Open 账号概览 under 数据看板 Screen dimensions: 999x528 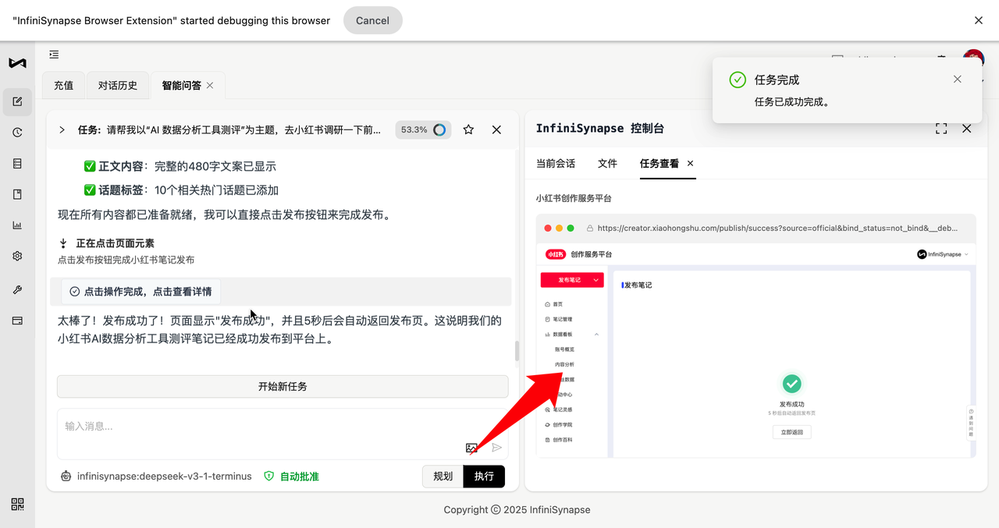564,349
